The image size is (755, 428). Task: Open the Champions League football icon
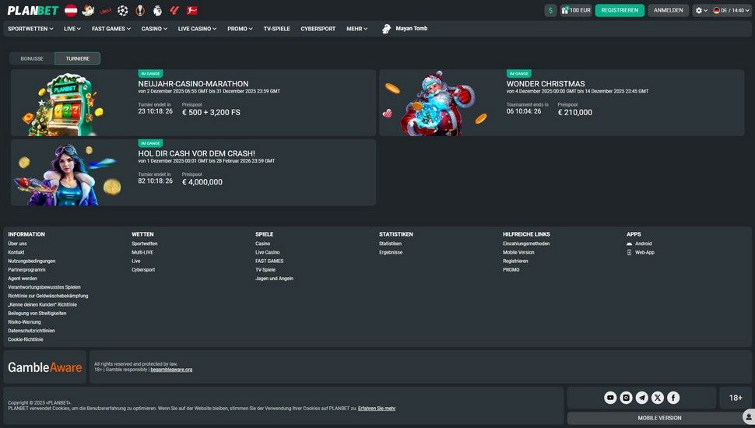coord(122,10)
